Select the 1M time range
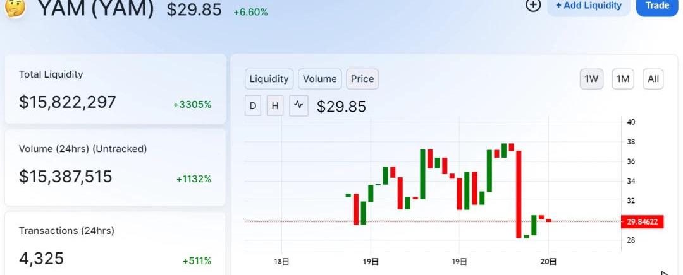683x275 pixels. coord(623,79)
